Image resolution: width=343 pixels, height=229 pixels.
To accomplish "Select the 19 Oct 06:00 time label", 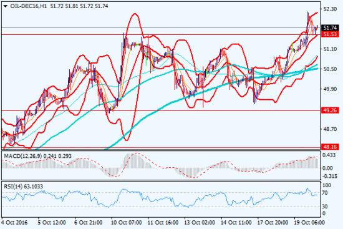I will coord(309,223).
